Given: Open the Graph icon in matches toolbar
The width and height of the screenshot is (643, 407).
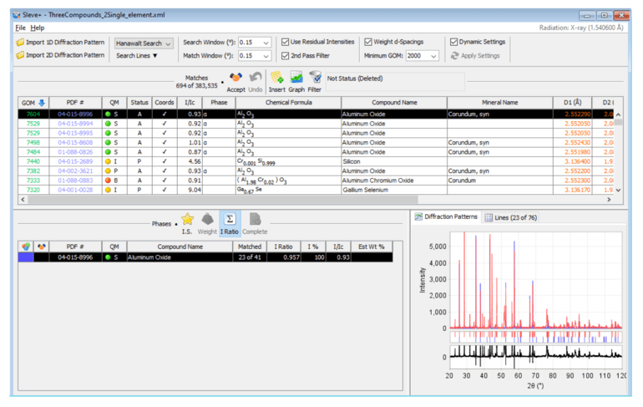Looking at the screenshot, I should pos(296,77).
